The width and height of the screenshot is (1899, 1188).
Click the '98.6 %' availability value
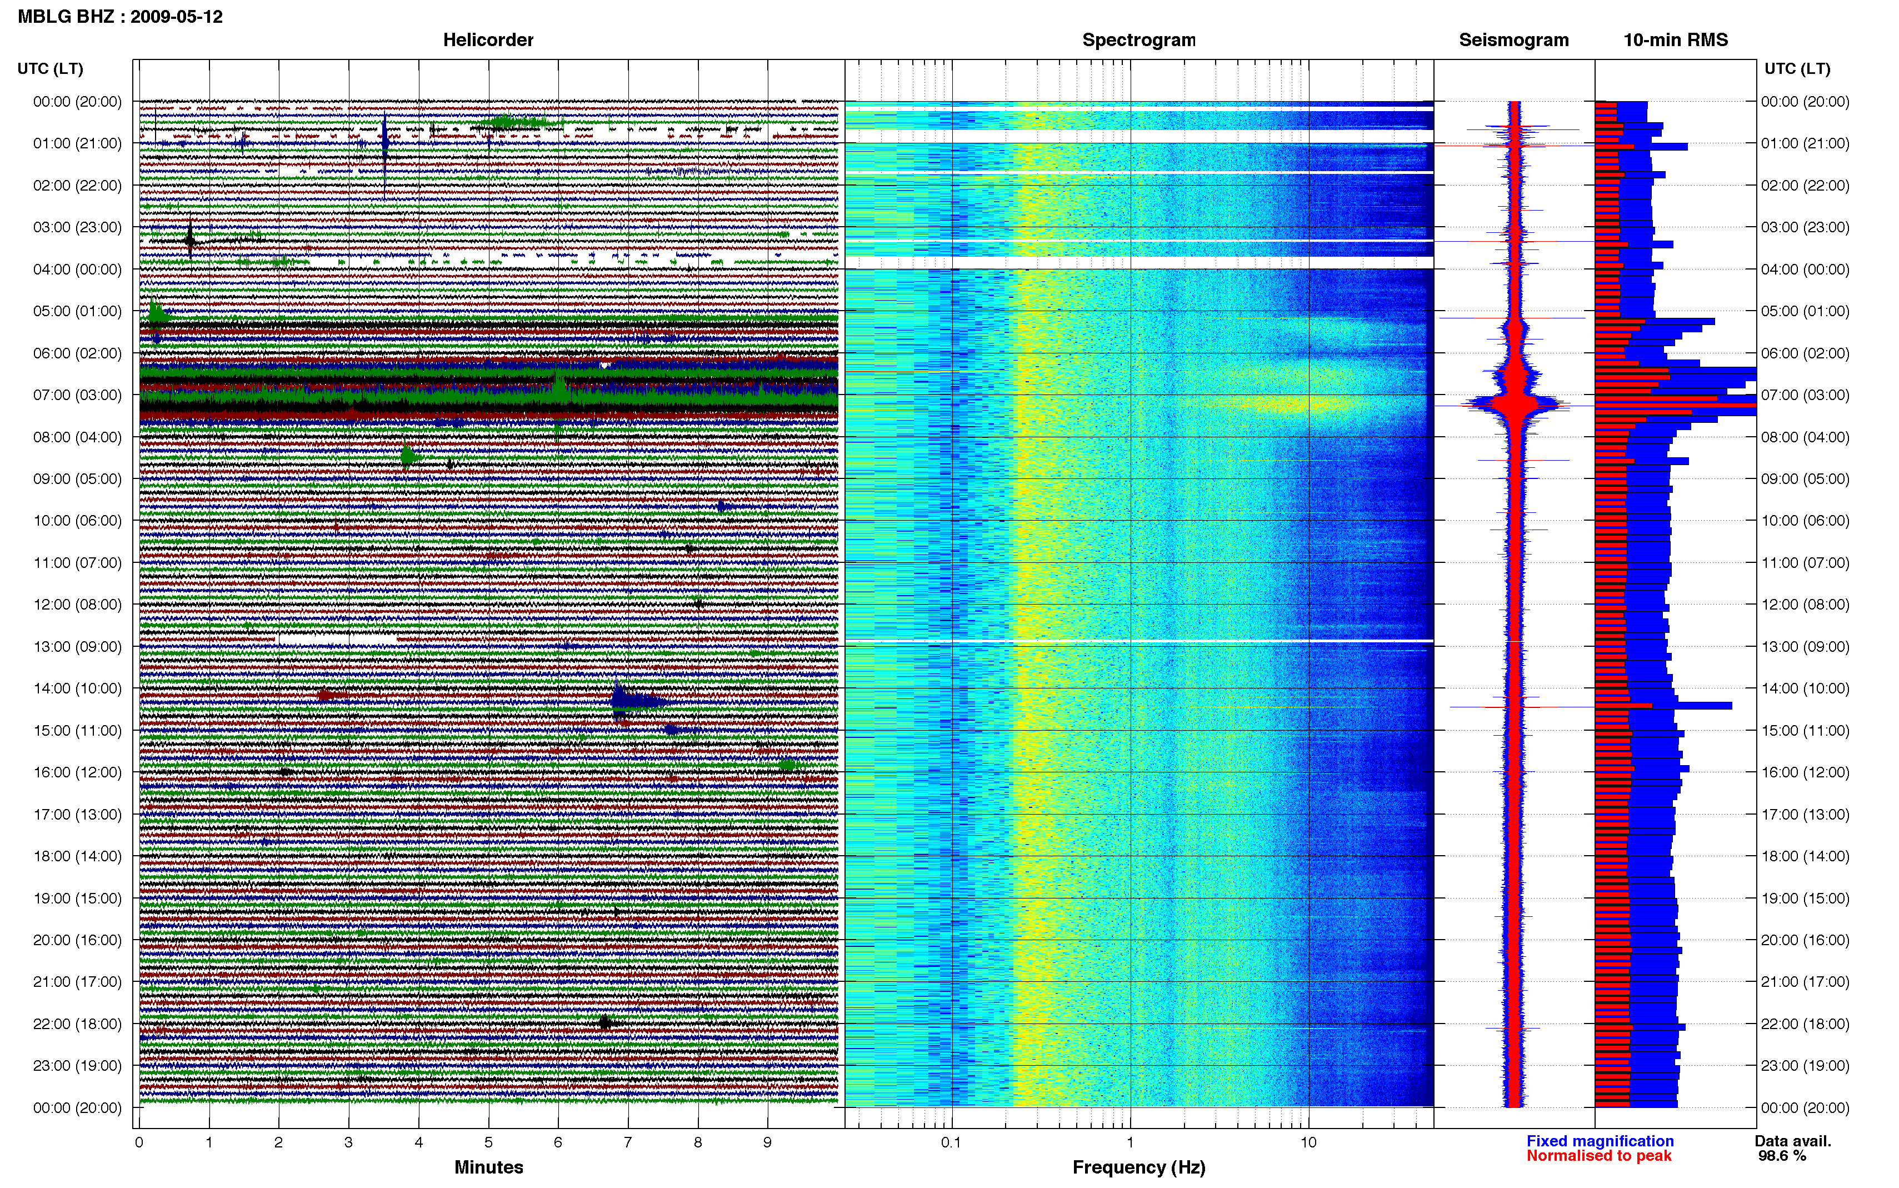[x=1782, y=1156]
